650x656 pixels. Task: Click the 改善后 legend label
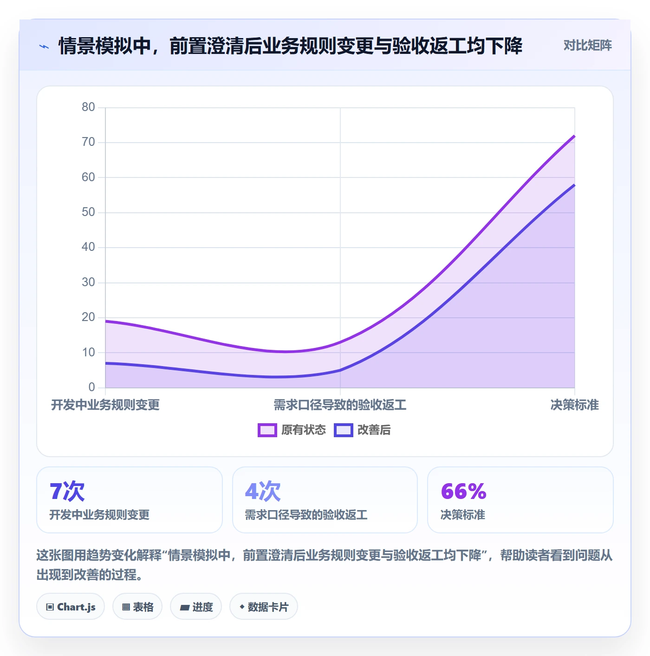tap(374, 430)
